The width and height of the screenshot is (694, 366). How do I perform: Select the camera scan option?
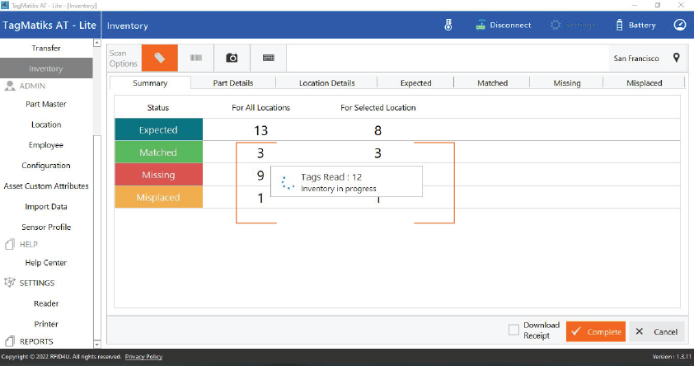click(232, 58)
